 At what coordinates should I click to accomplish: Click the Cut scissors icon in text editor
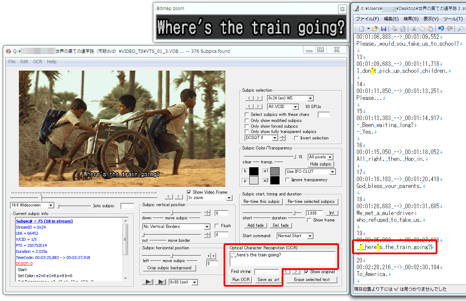(x=414, y=29)
